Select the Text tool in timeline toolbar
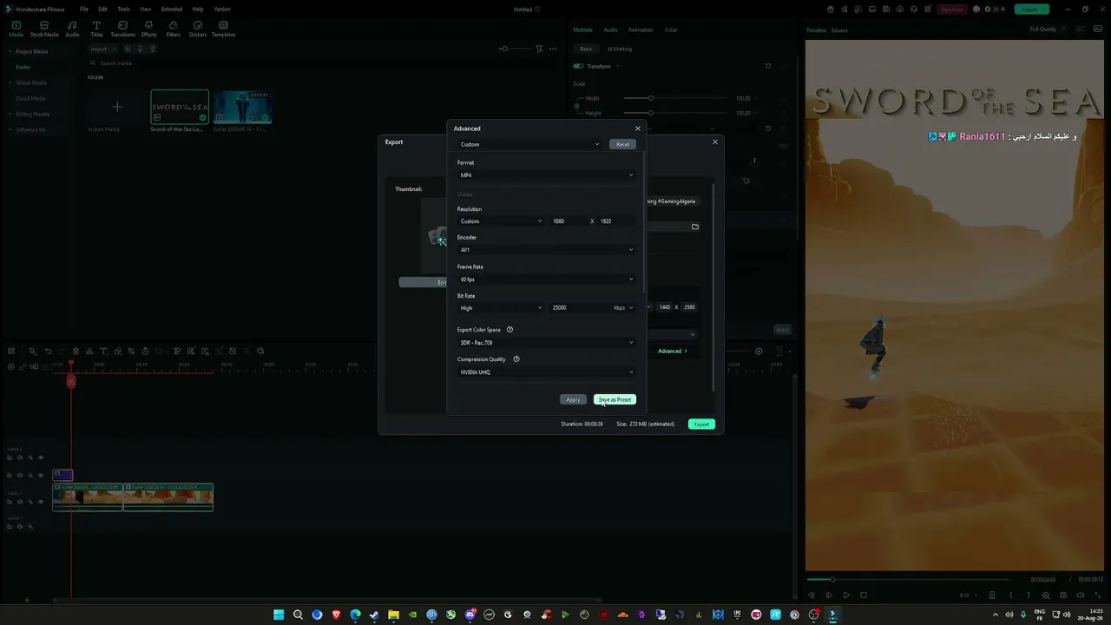Viewport: 1111px width, 625px height. pyautogui.click(x=103, y=352)
